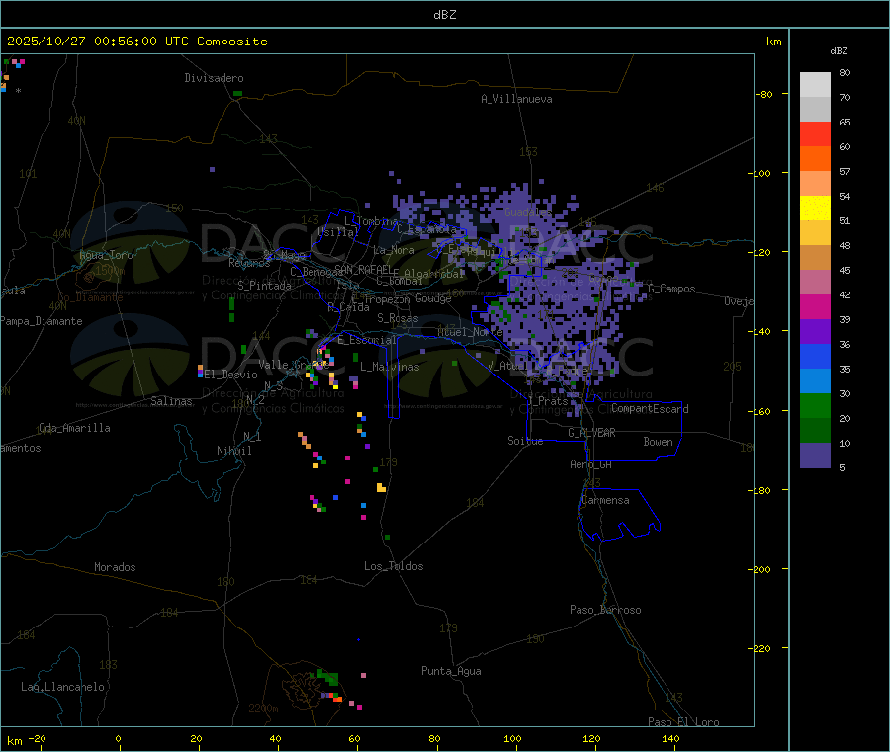Click the 10 dBZ slate-purple legend swatch
Image resolution: width=890 pixels, height=752 pixels.
click(815, 456)
